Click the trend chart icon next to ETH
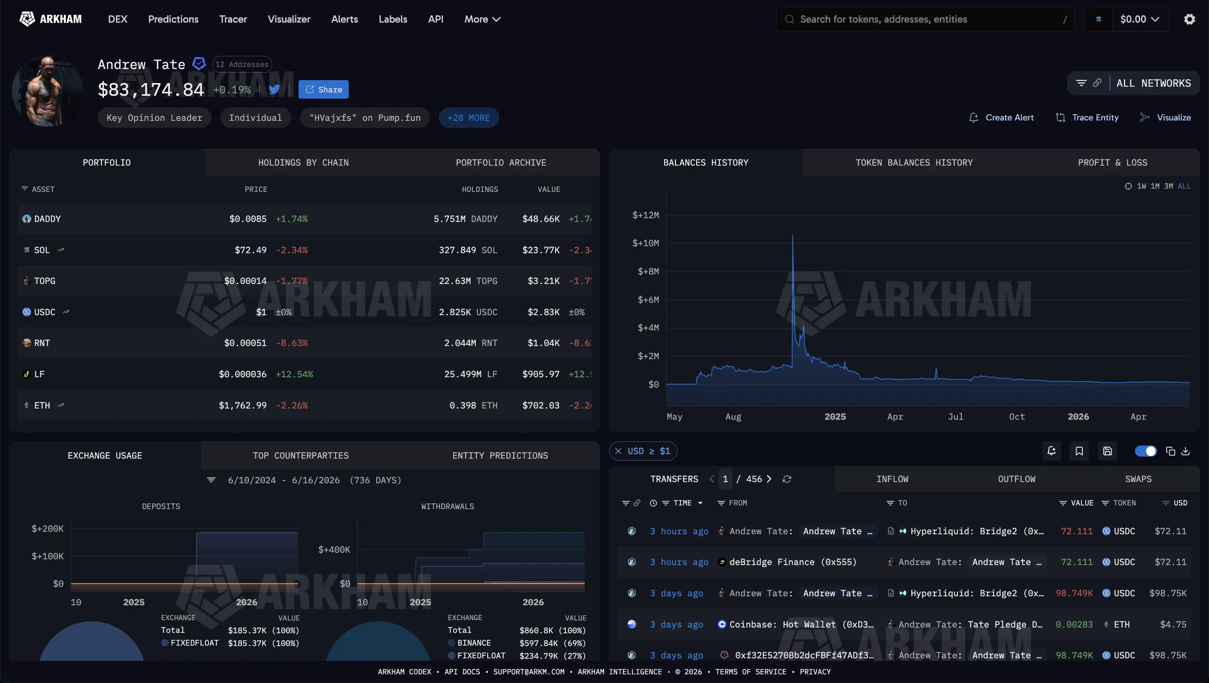This screenshot has width=1209, height=683. [60, 405]
